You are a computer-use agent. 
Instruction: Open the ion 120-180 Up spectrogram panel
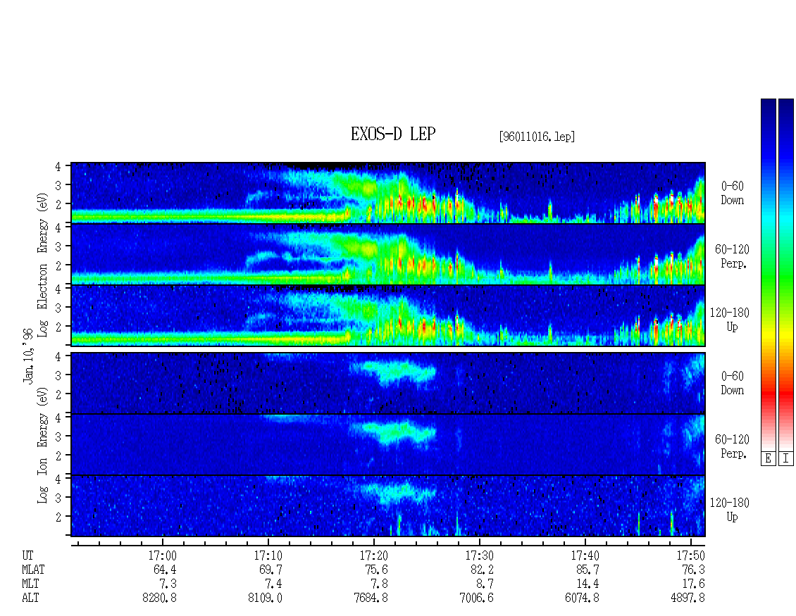click(388, 506)
